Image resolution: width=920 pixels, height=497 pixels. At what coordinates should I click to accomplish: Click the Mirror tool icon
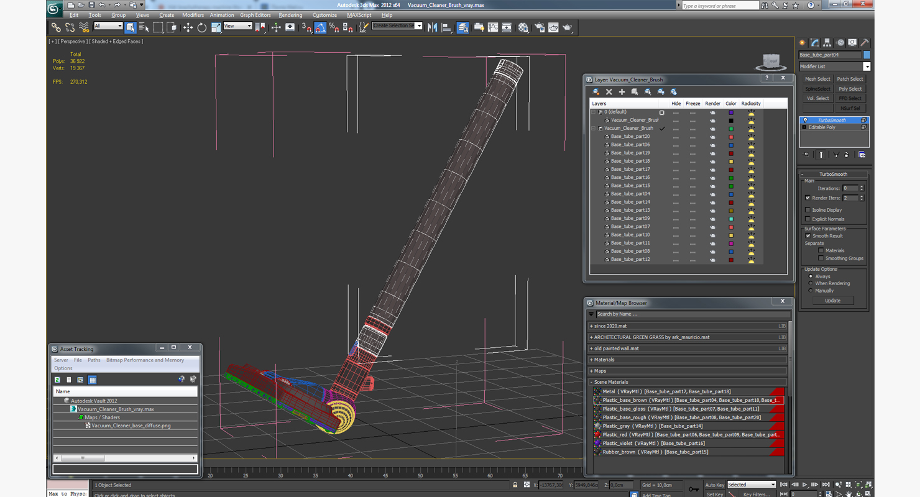[433, 27]
